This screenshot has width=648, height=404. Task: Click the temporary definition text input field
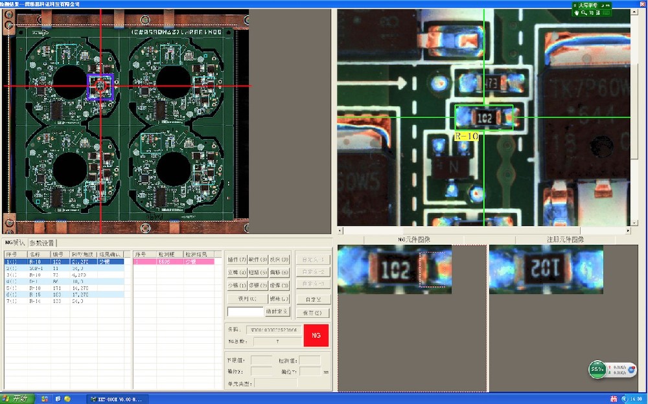tap(245, 311)
